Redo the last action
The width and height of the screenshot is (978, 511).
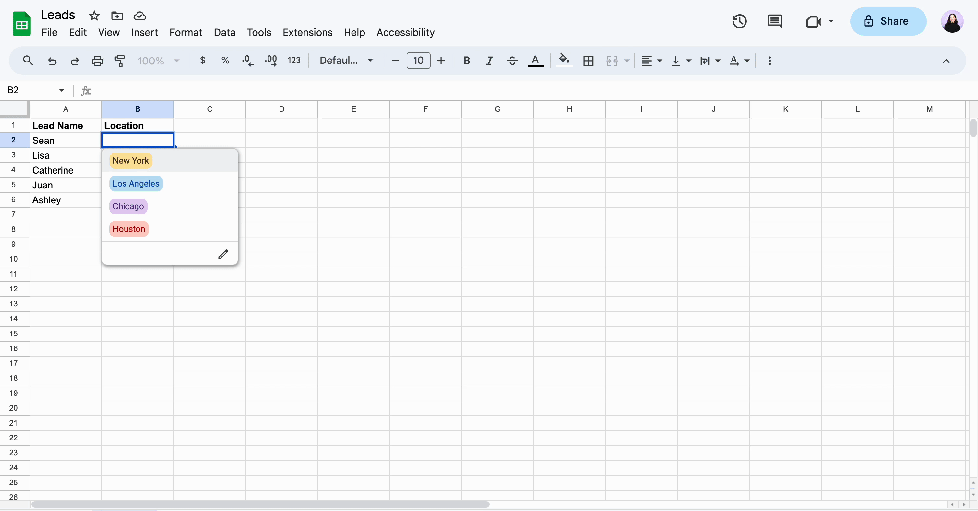coord(75,61)
